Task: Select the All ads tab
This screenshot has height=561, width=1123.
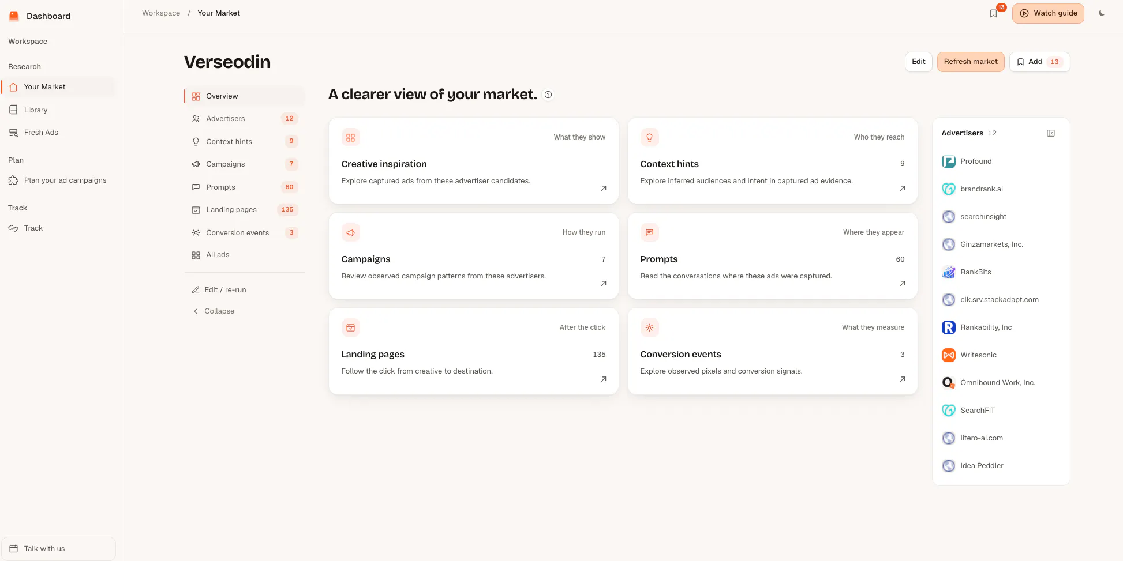Action: (x=245, y=255)
